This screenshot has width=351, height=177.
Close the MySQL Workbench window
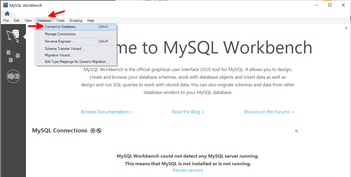[343, 5]
